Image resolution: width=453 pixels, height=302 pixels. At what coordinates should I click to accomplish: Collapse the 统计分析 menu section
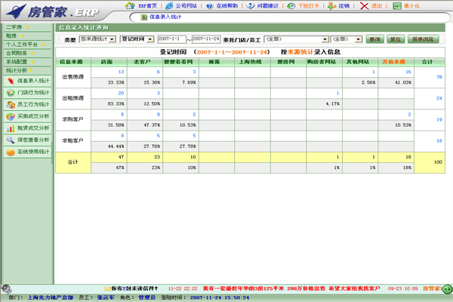(x=18, y=69)
